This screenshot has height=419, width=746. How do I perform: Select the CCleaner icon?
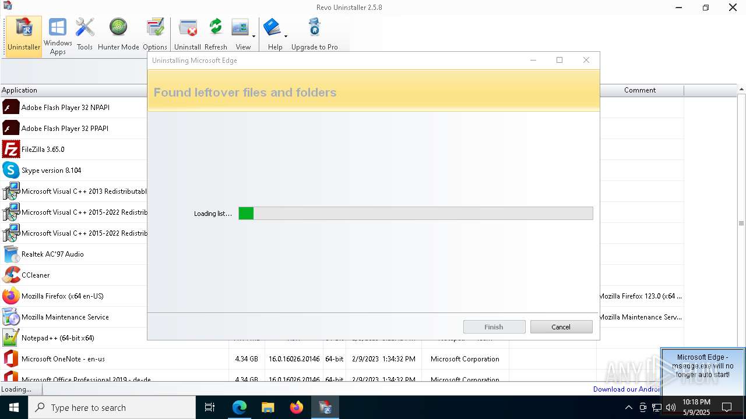11,275
